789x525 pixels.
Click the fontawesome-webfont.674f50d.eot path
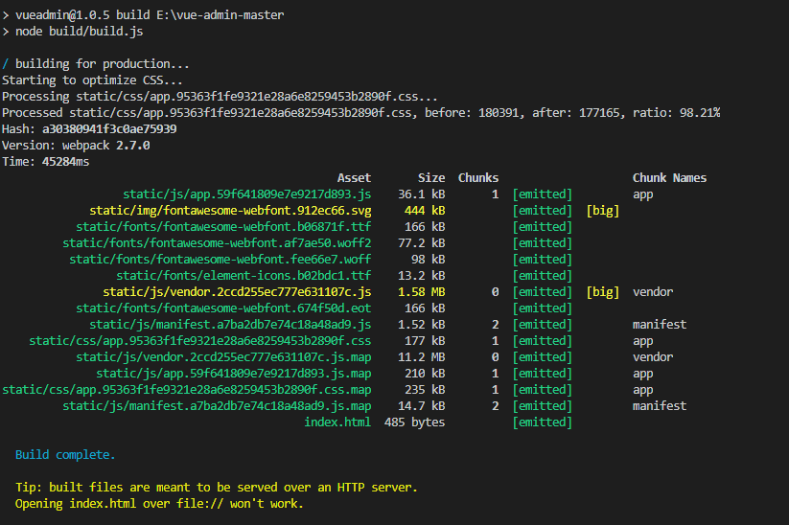point(223,308)
